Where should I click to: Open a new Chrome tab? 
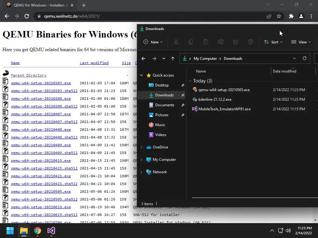tap(84, 5)
